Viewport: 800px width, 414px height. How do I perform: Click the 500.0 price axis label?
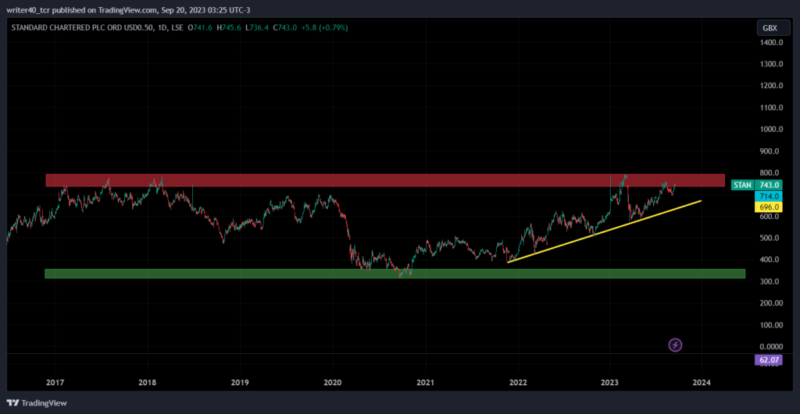click(x=771, y=238)
